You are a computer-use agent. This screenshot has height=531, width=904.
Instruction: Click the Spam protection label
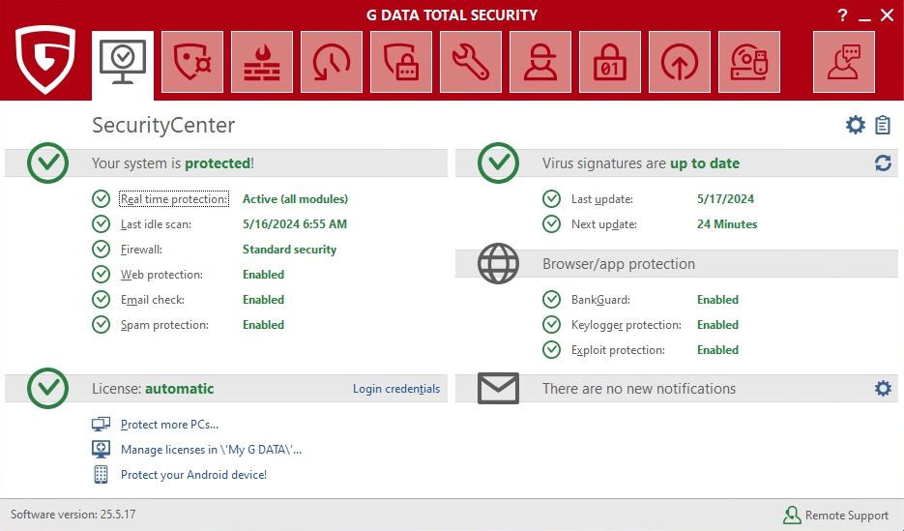(x=164, y=325)
